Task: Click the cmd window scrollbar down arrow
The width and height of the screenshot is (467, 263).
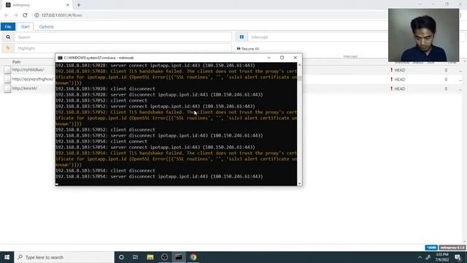Action: 299,183
